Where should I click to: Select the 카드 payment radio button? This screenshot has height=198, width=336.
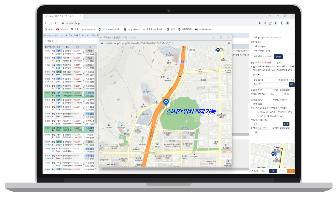[x=289, y=80]
